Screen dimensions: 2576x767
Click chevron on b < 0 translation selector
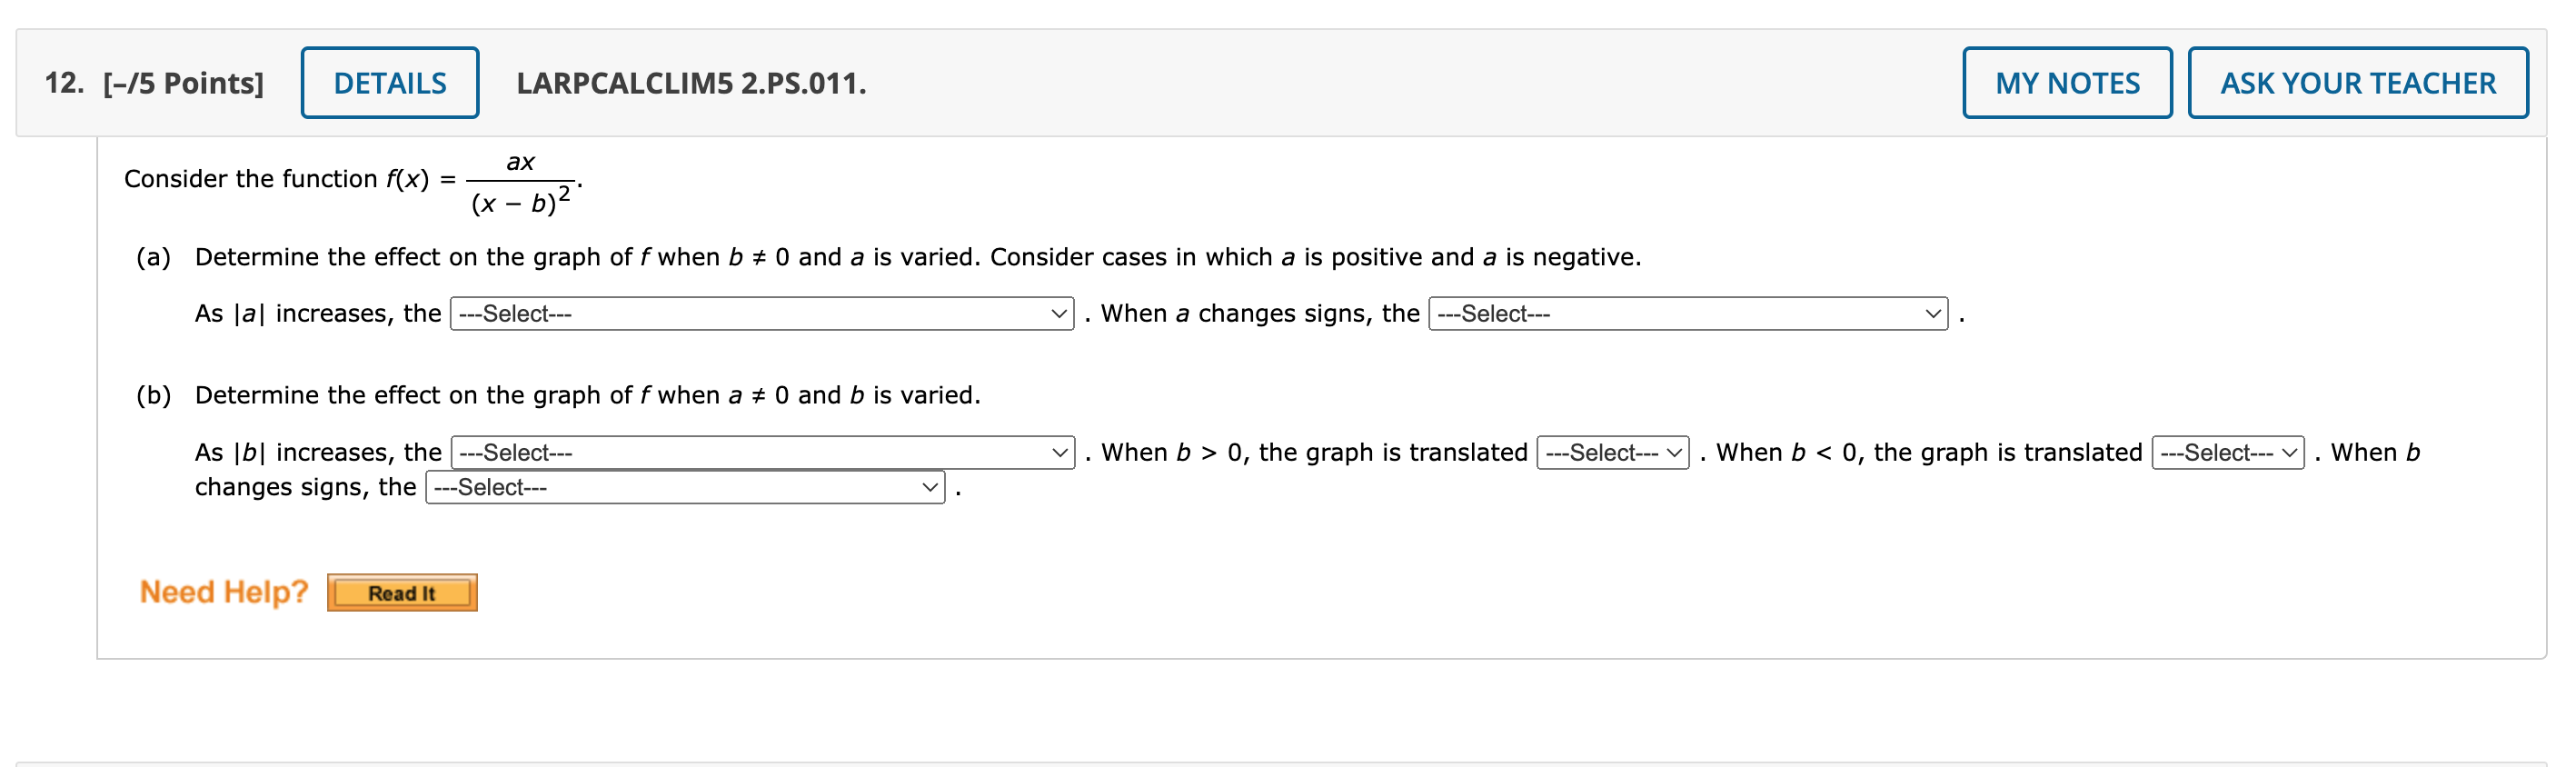[2290, 452]
